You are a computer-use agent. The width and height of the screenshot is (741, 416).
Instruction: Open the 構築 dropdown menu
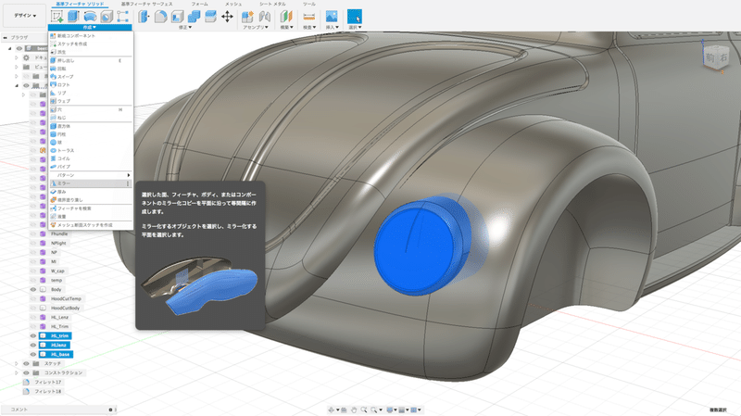click(287, 28)
